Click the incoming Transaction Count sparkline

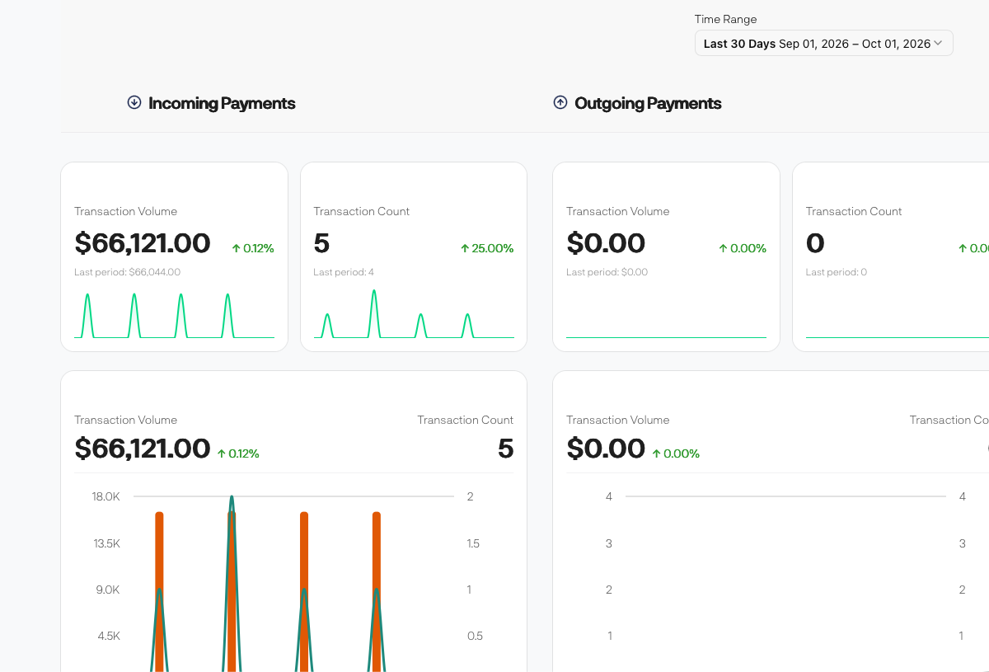click(x=414, y=313)
